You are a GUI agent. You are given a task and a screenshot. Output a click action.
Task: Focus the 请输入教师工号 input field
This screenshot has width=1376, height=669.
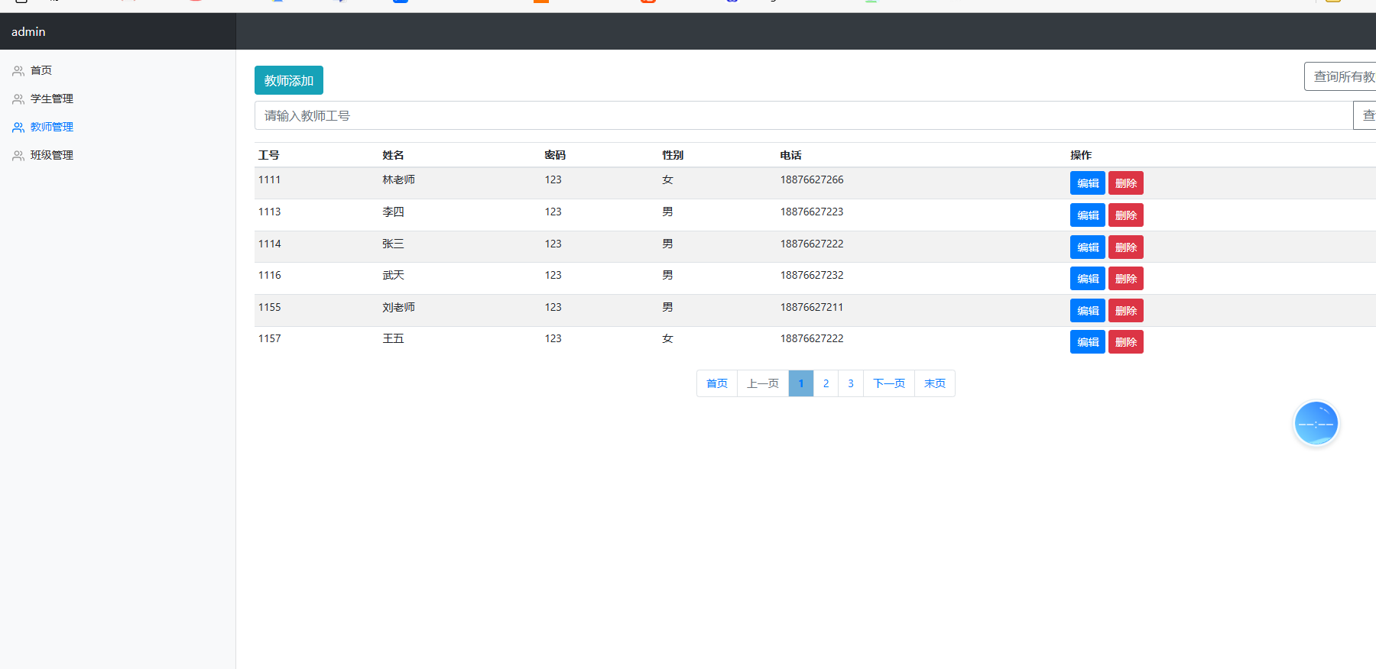[x=803, y=115]
